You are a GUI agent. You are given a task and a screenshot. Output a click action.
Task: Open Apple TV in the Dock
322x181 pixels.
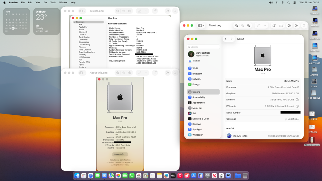pyautogui.click(x=173, y=176)
